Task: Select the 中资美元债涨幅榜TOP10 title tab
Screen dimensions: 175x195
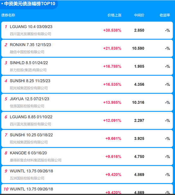Action: click(x=29, y=4)
